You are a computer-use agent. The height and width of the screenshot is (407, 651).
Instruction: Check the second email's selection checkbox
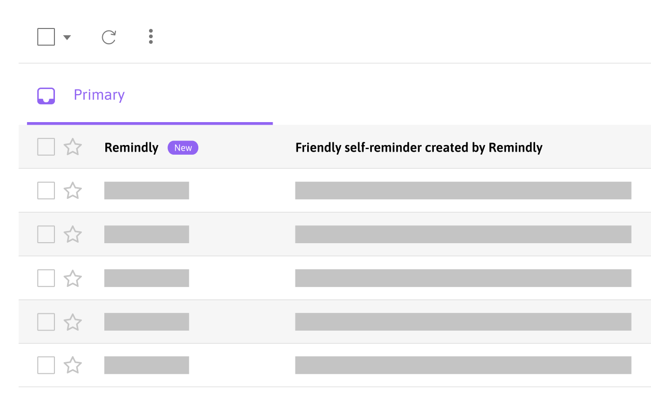coord(46,190)
